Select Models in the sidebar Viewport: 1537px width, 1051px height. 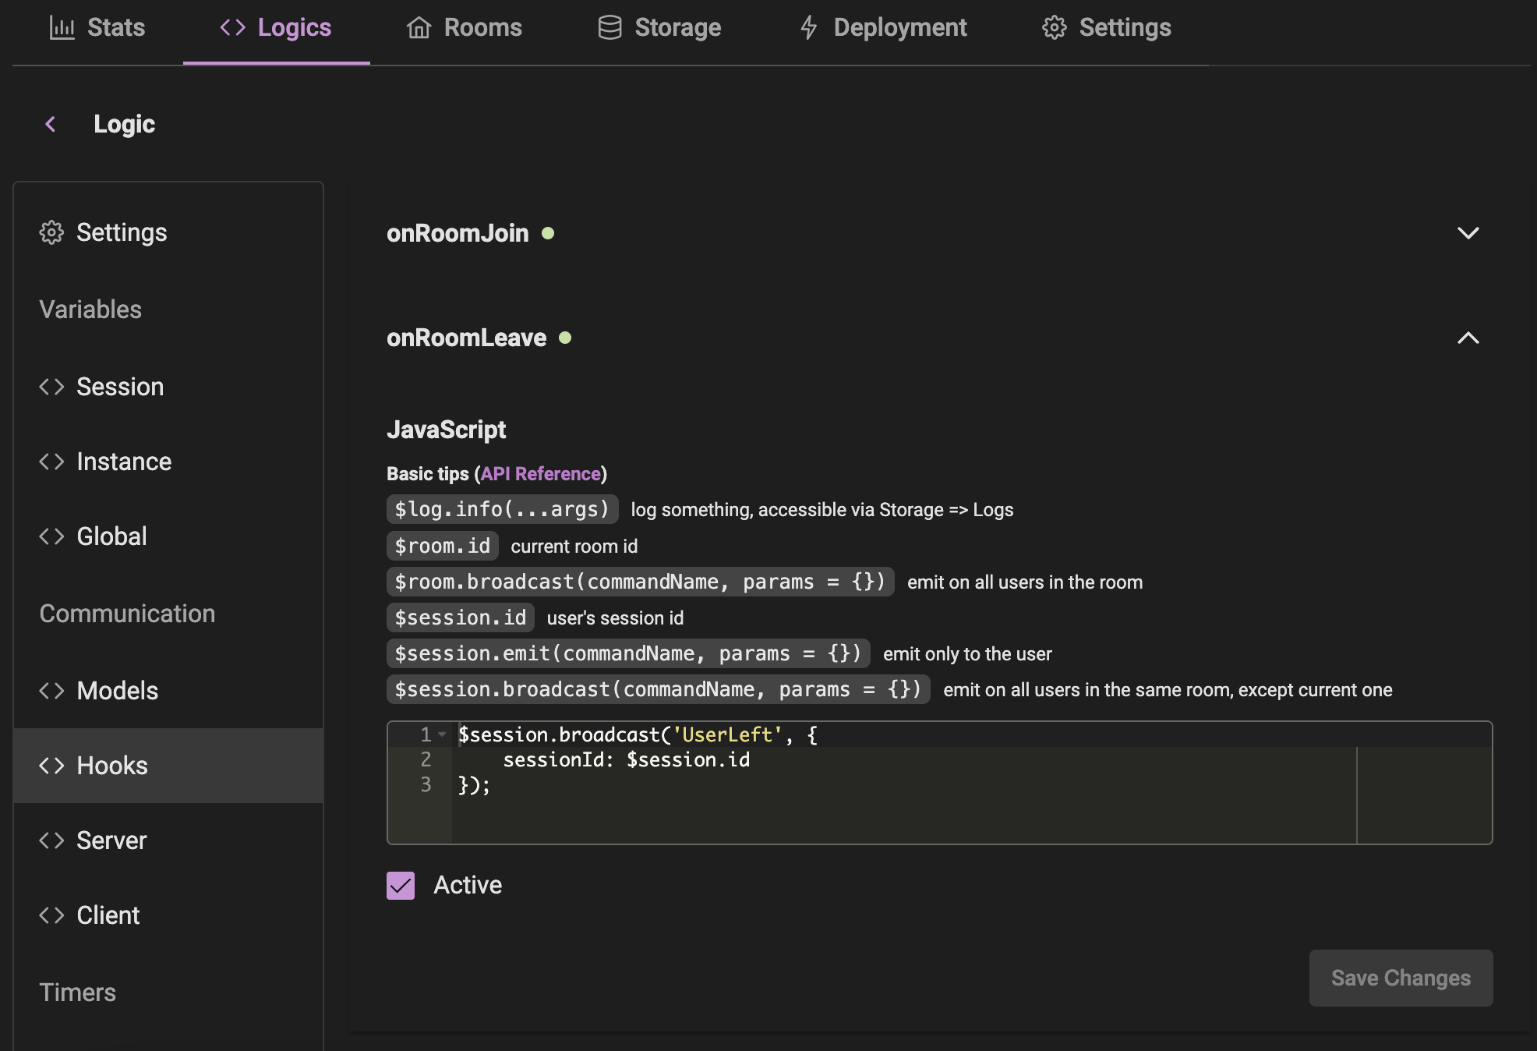pyautogui.click(x=168, y=691)
